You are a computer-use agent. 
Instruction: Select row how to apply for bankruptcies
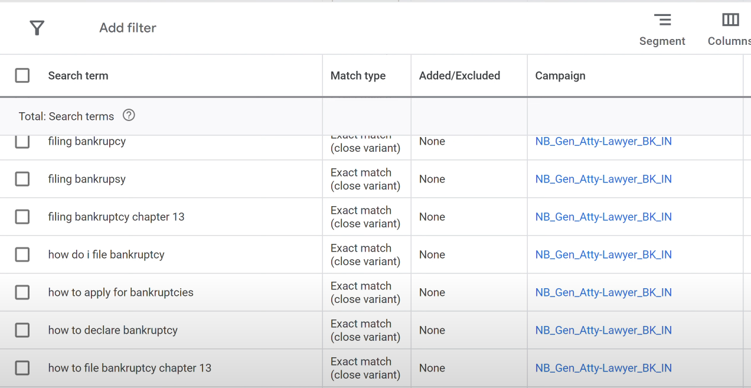tap(22, 292)
